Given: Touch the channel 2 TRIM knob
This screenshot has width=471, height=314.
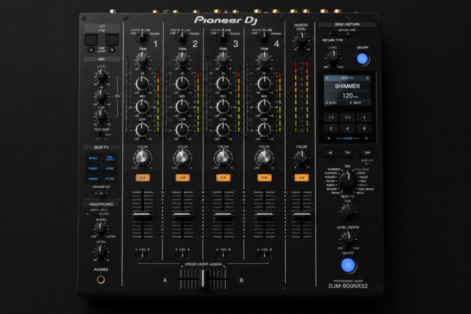Looking at the screenshot, I should pos(182,59).
